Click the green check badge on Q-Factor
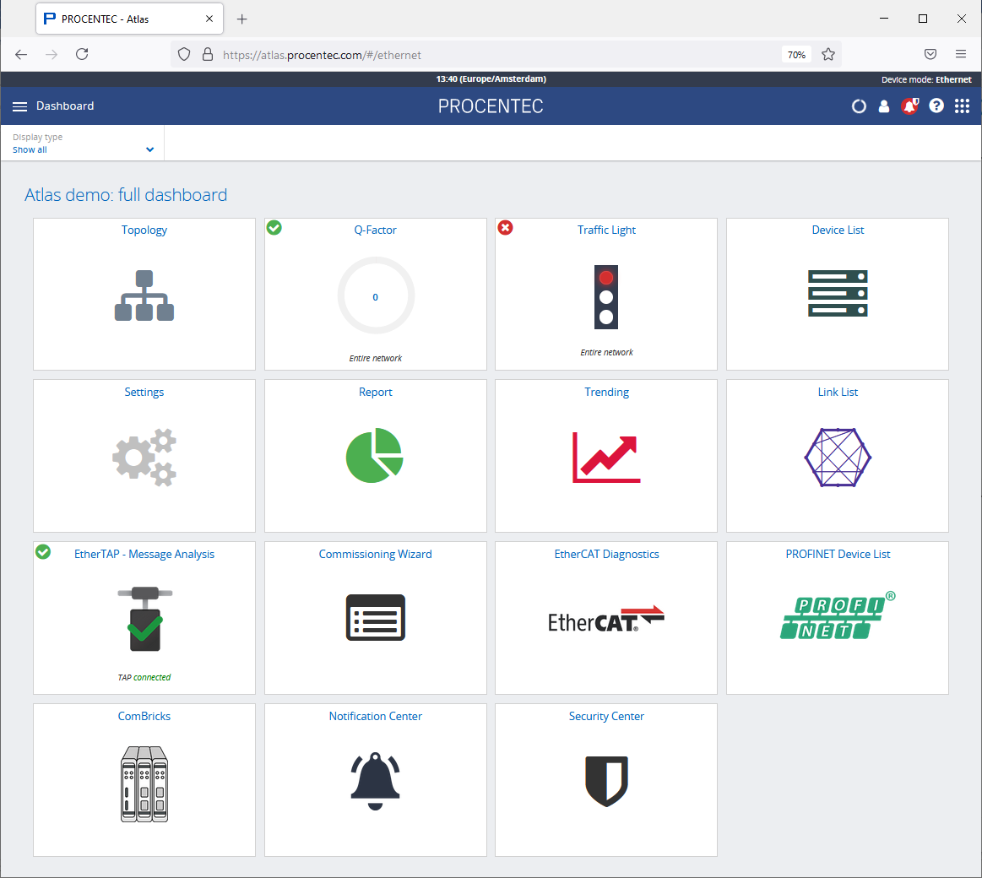This screenshot has width=982, height=878. pos(274,227)
